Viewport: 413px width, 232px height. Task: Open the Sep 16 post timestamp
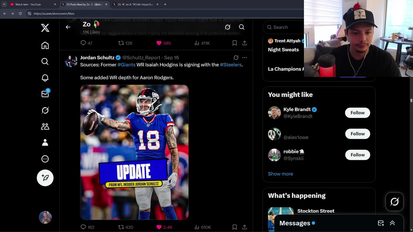coord(171,57)
